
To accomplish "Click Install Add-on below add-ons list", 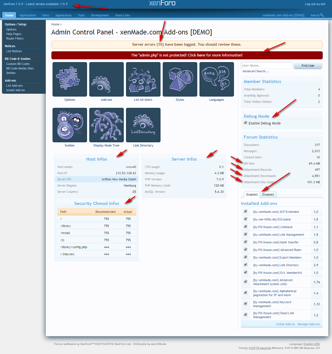I will pyautogui.click(x=285, y=324).
